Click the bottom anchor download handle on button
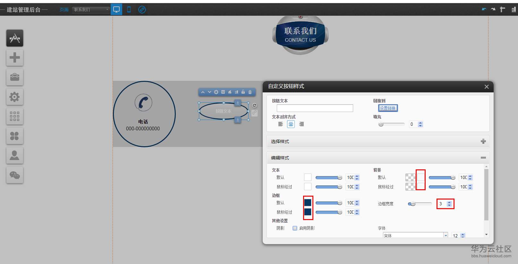This screenshot has width=518, height=264. (x=238, y=120)
